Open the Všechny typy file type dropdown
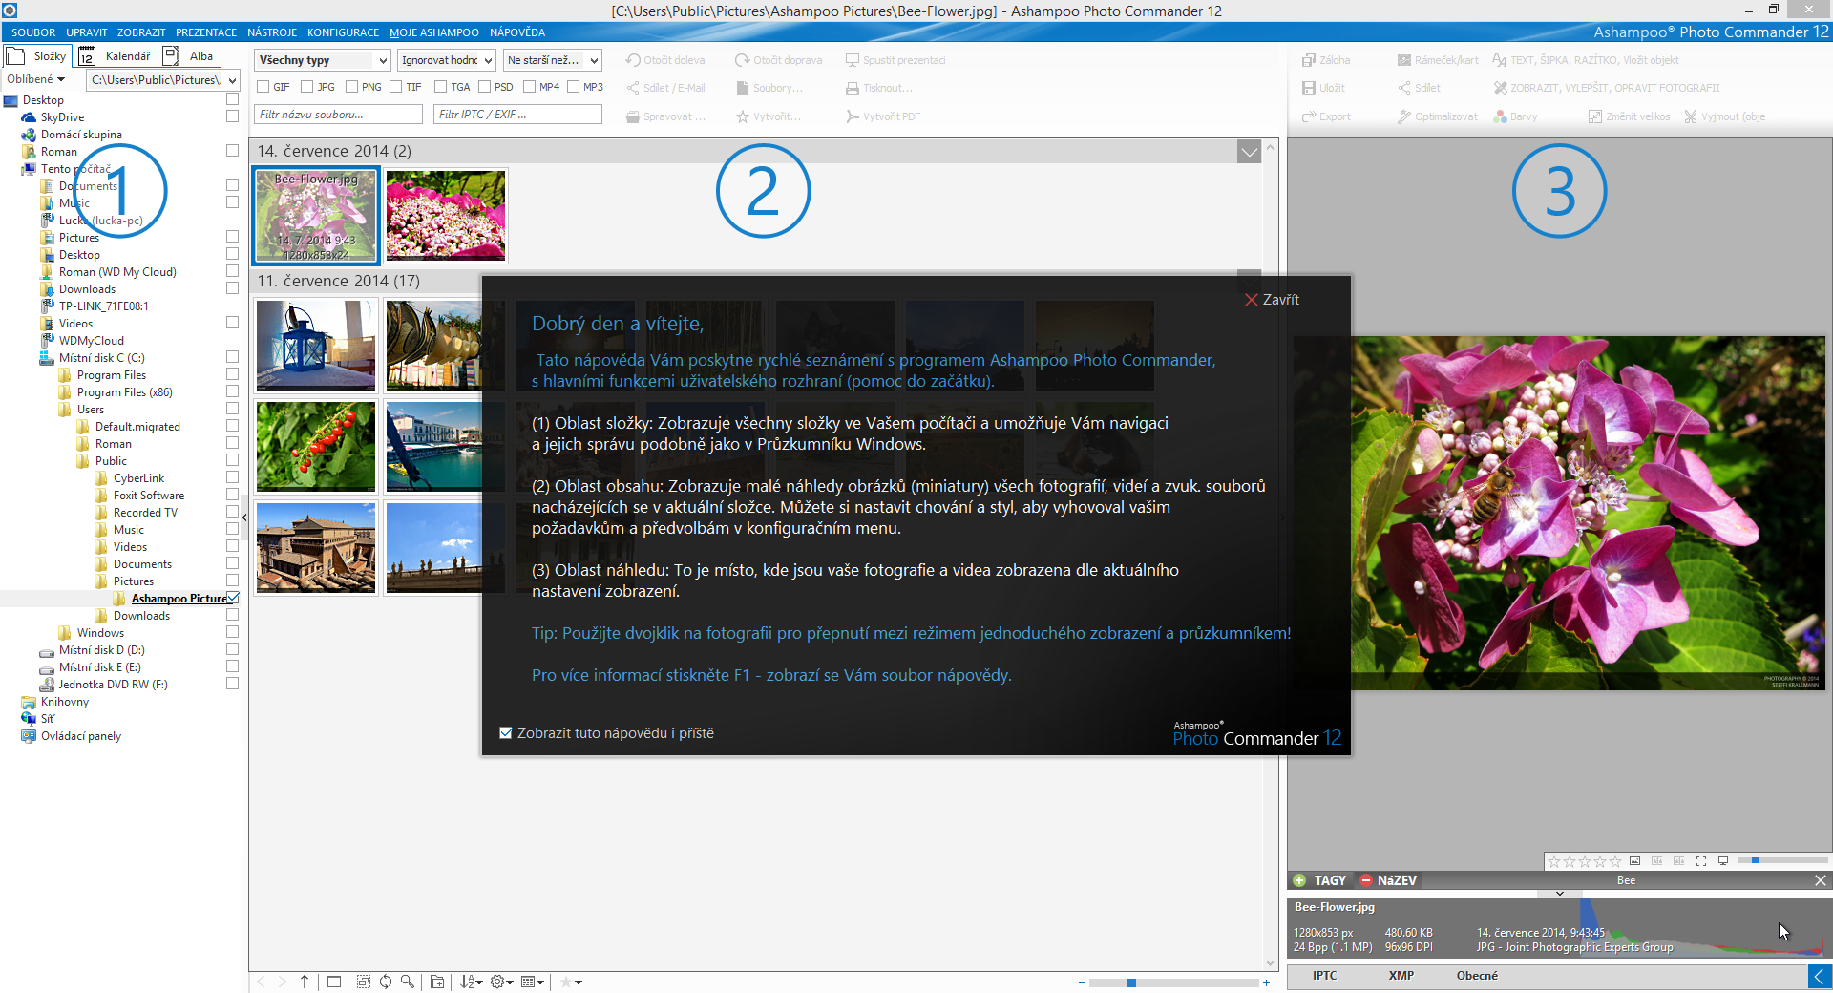This screenshot has height=993, width=1833. [x=323, y=60]
